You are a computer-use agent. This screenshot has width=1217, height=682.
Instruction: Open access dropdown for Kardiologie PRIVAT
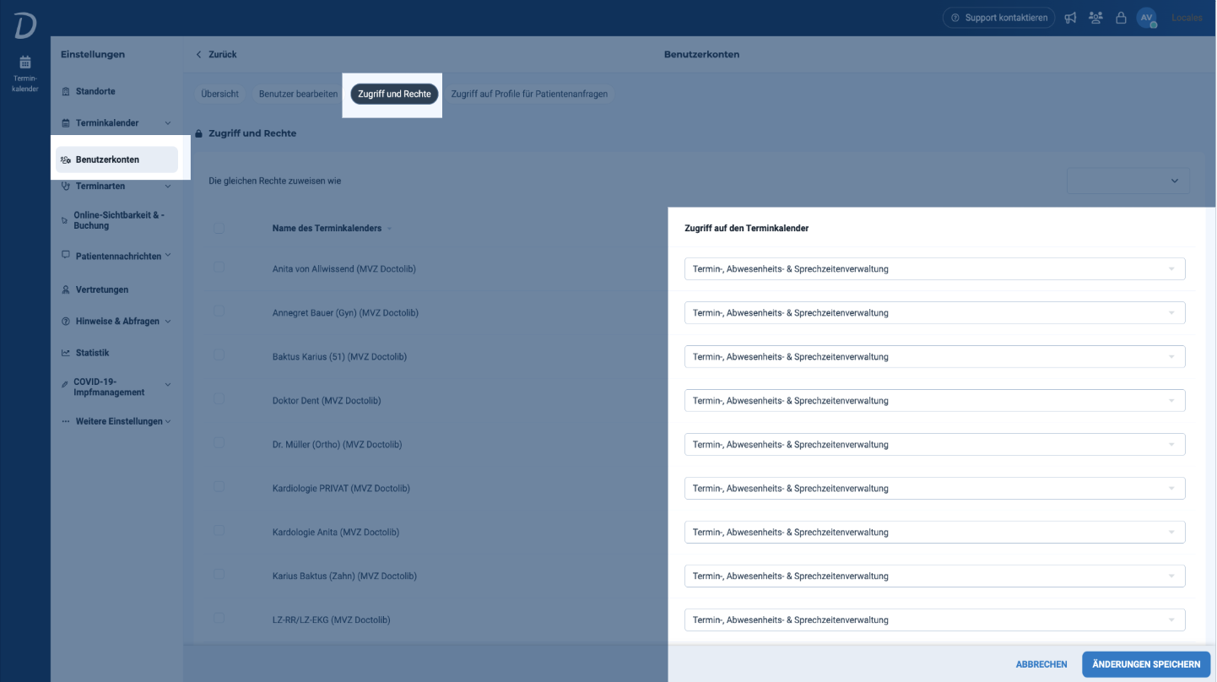[934, 489]
